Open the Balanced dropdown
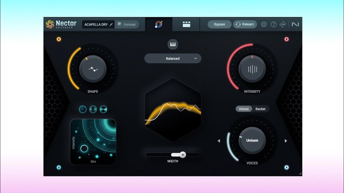This screenshot has width=344, height=193. point(173,58)
